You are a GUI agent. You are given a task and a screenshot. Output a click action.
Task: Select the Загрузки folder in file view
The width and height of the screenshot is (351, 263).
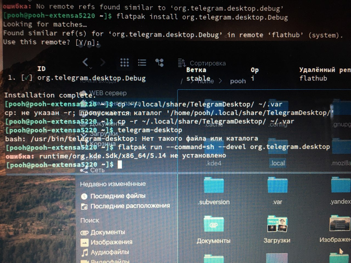point(277,230)
